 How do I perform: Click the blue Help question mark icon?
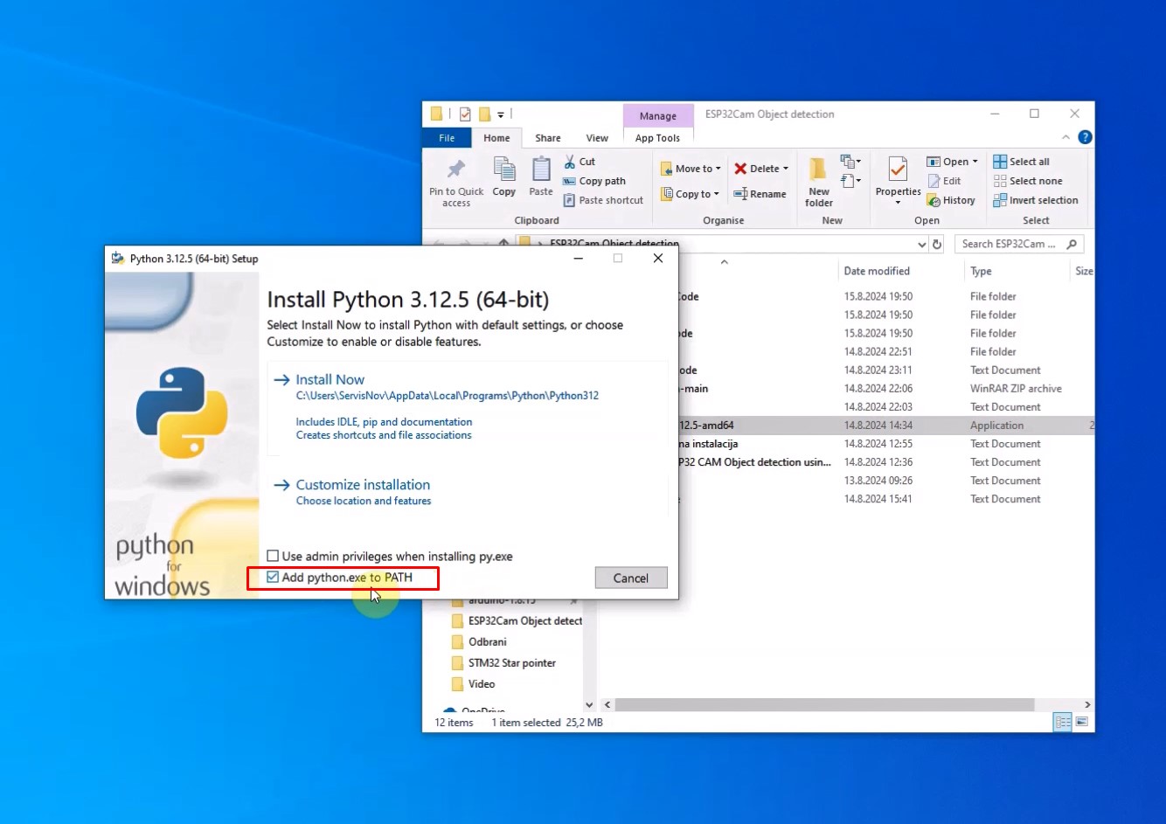1085,137
